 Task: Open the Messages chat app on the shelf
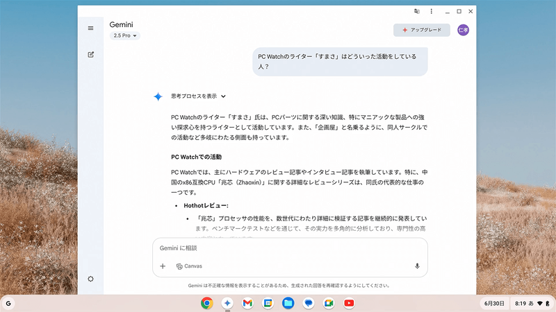[309, 303]
